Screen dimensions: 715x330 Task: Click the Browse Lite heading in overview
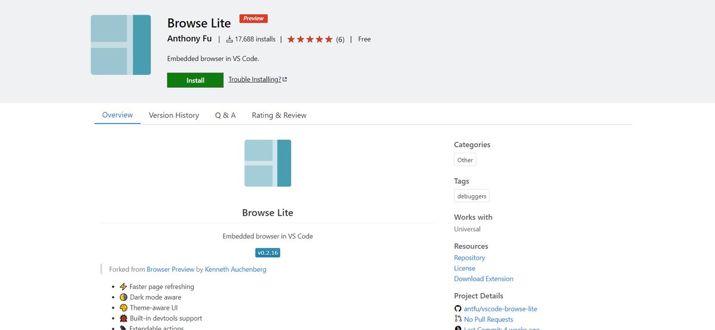tap(268, 212)
